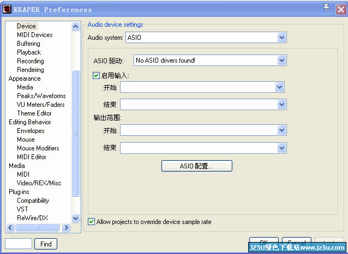Select the Appearance category
348x254 pixels.
[25, 78]
